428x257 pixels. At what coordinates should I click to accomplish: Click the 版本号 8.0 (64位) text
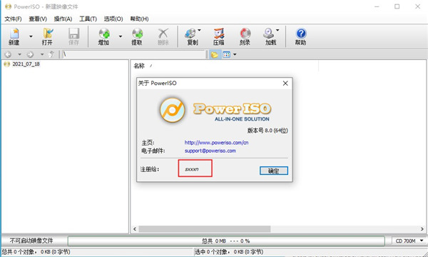pos(267,131)
